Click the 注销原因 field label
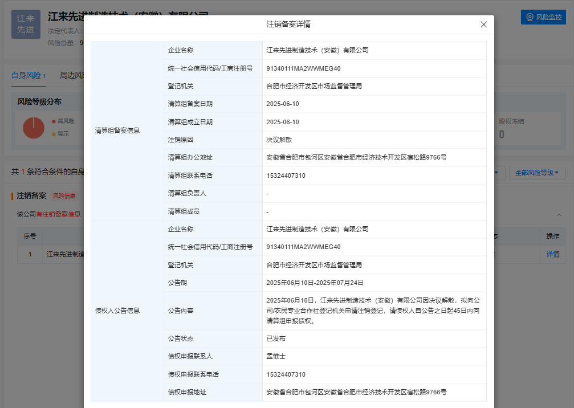Screen dimensions: 574x408 click(x=181, y=140)
